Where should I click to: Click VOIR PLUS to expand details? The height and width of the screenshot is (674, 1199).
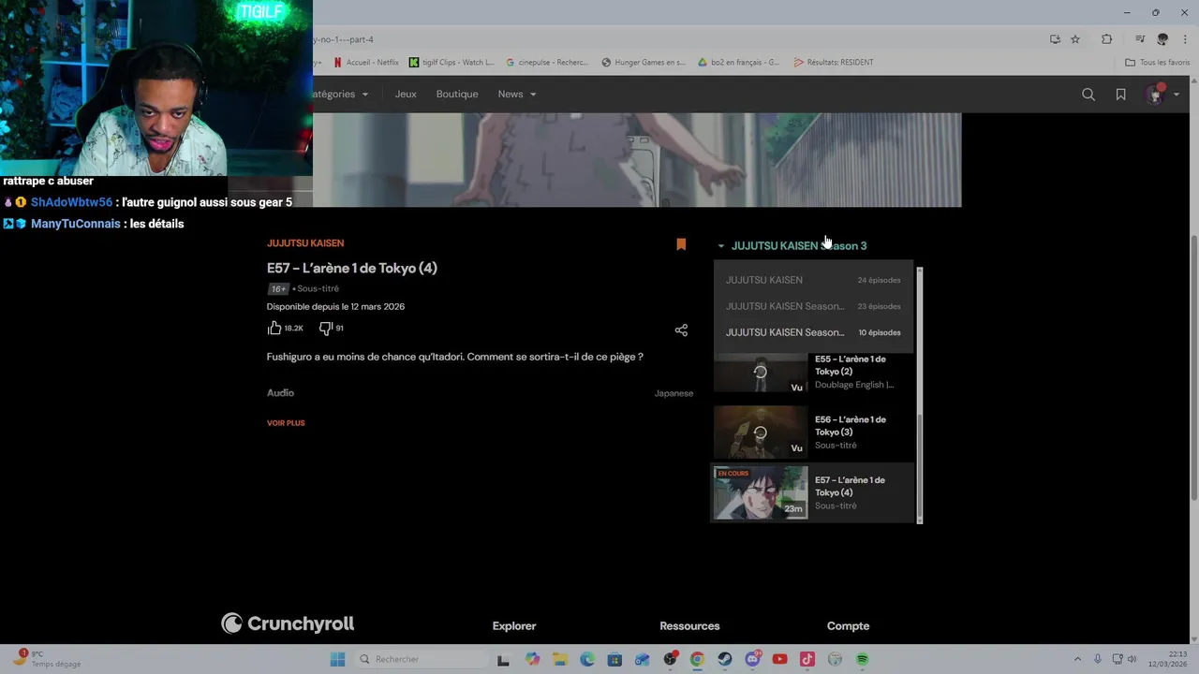click(x=286, y=423)
